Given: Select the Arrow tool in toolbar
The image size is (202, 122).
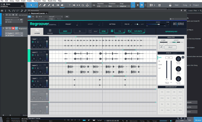Looking at the screenshot, I should 31,5.
